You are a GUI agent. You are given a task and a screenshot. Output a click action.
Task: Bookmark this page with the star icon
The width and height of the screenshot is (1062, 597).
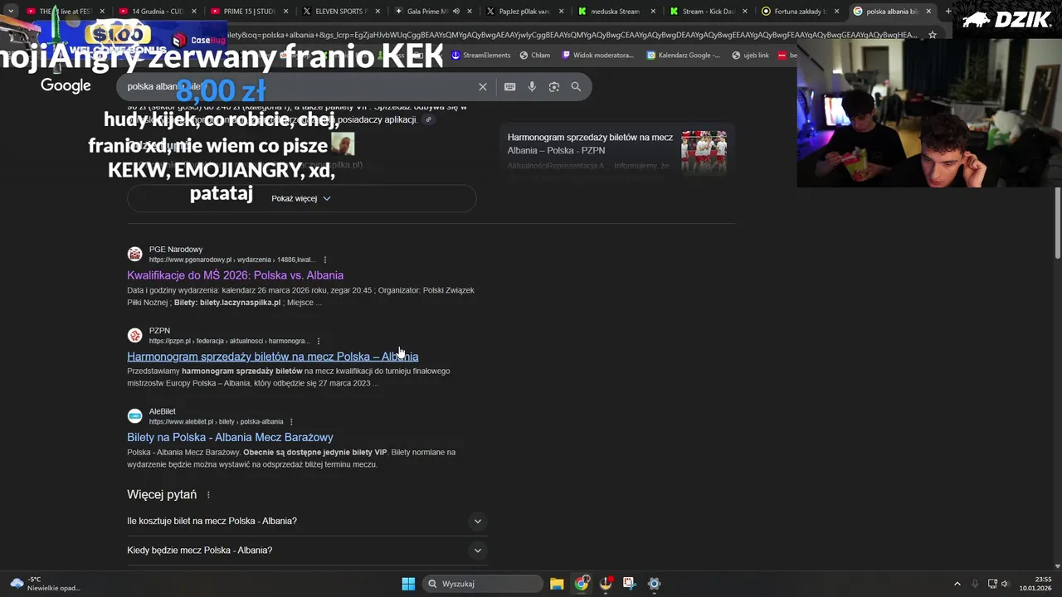[x=933, y=35]
